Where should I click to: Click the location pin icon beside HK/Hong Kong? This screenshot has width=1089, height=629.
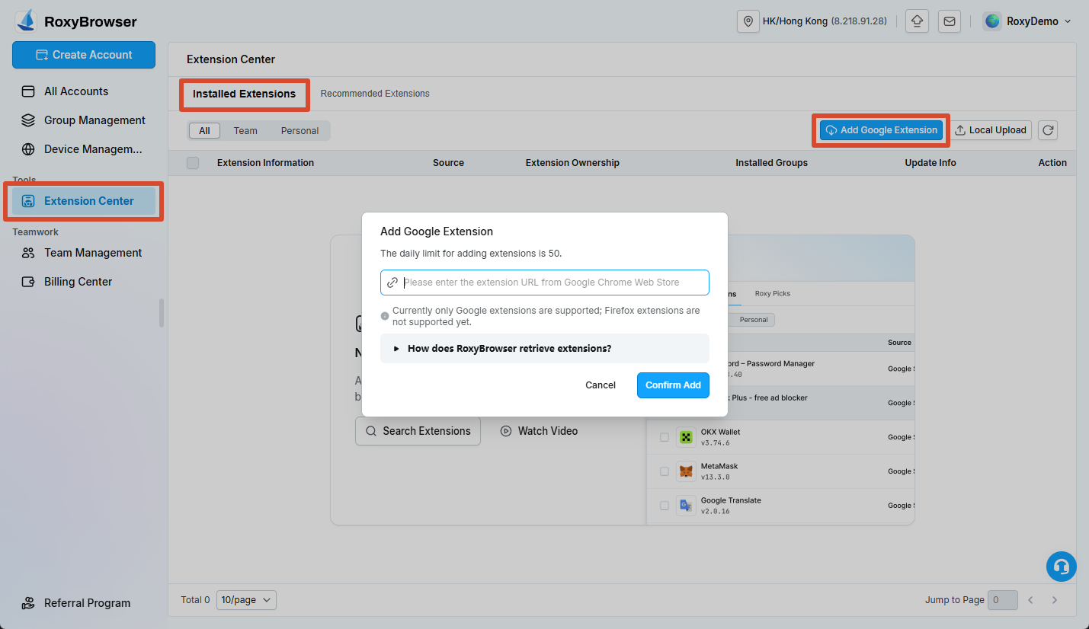pos(748,21)
